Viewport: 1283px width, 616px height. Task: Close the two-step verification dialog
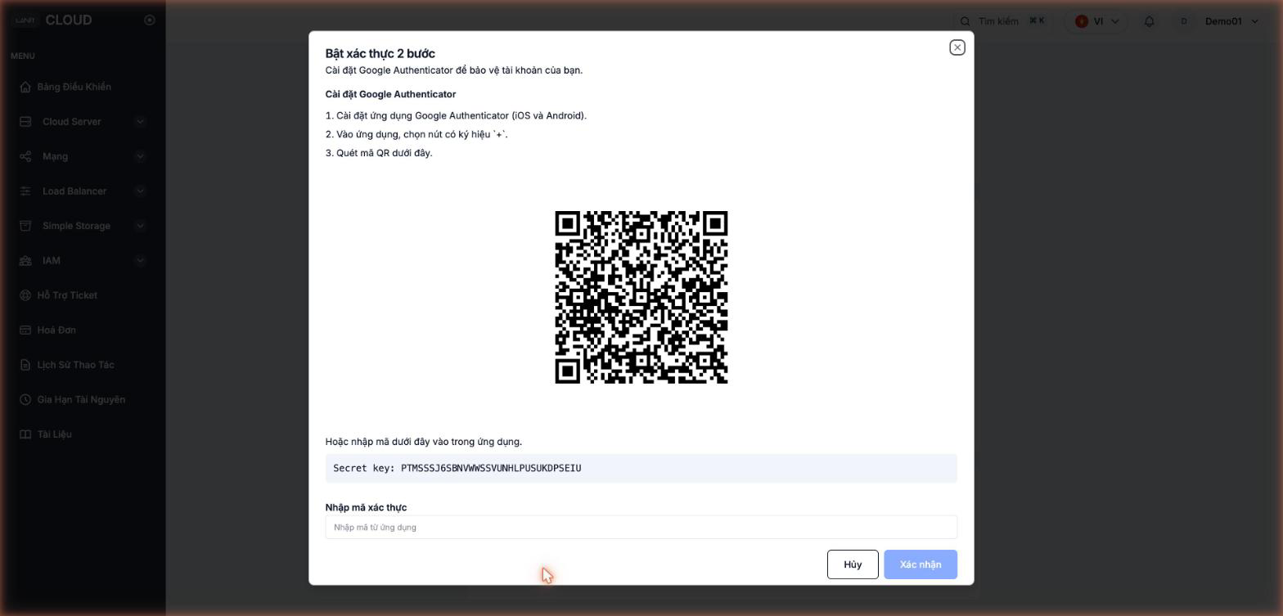(x=957, y=47)
